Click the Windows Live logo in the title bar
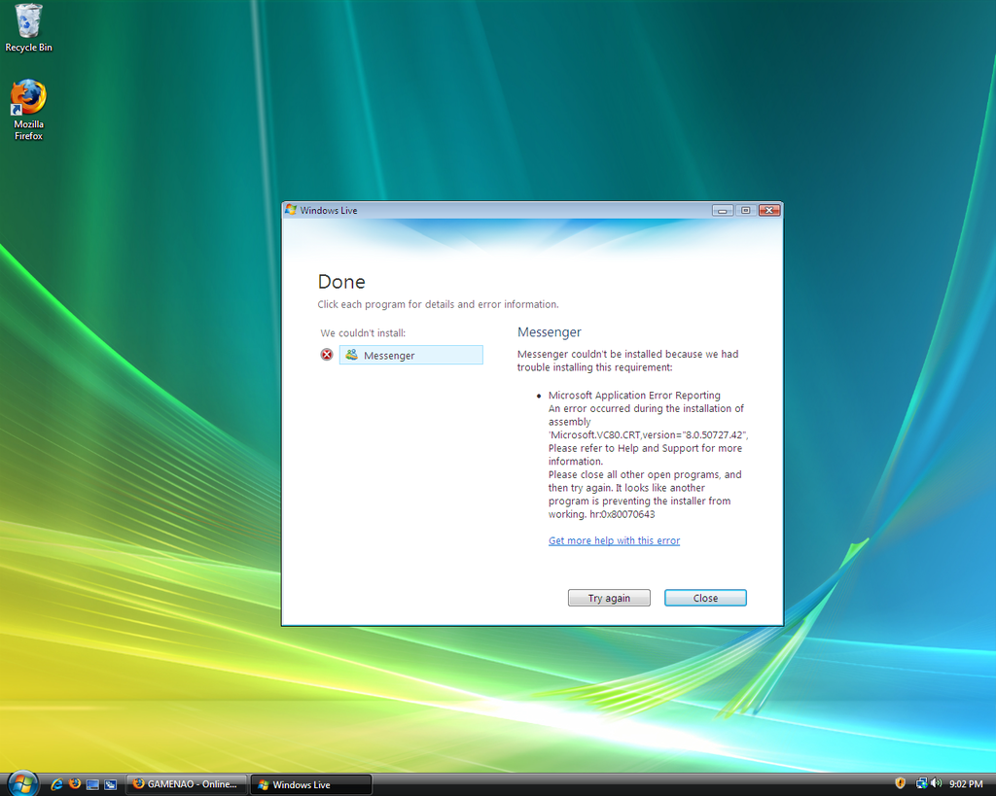The image size is (996, 796). click(x=291, y=210)
